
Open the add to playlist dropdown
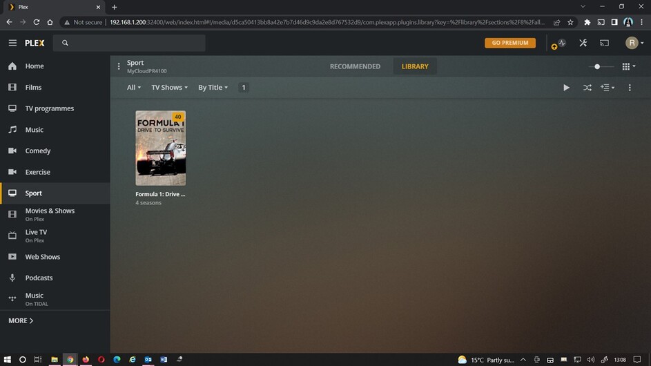point(608,88)
